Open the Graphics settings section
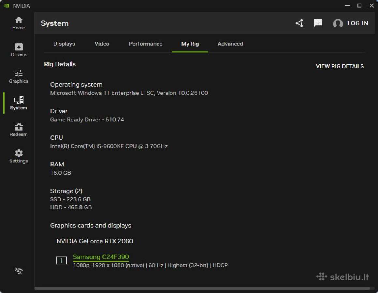The height and width of the screenshot is (293, 378). (19, 77)
